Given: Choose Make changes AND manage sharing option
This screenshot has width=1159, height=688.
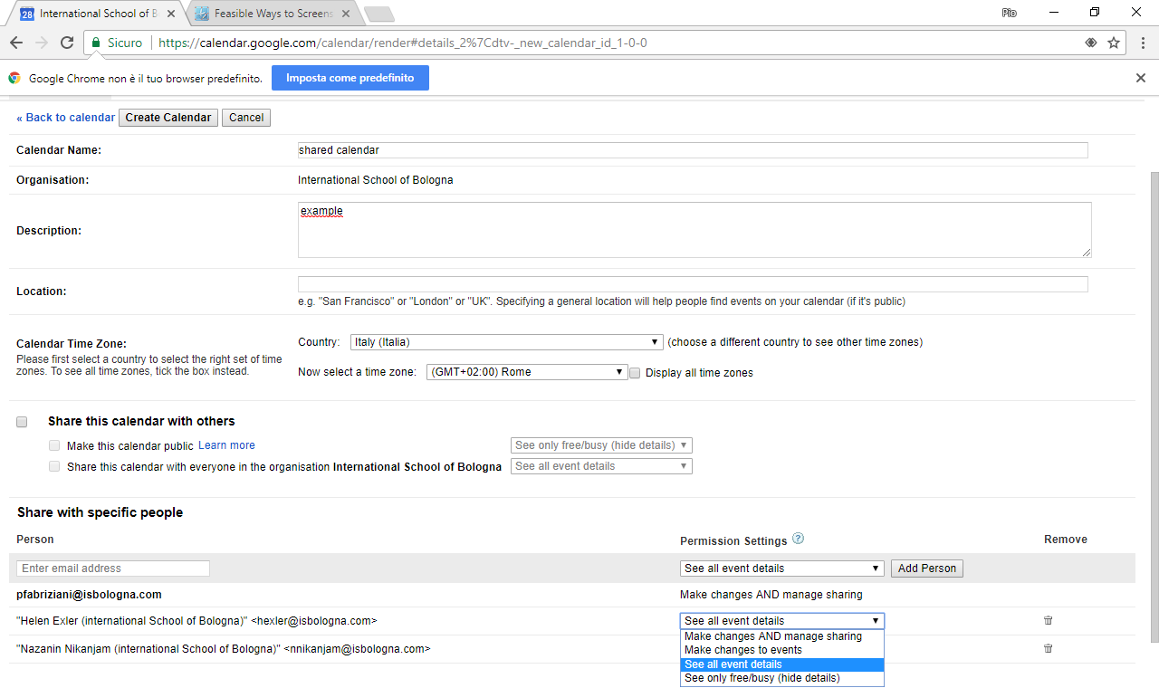Looking at the screenshot, I should [782, 636].
